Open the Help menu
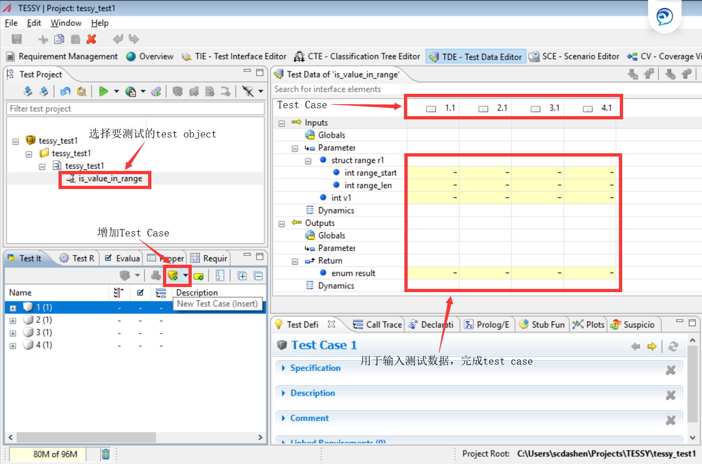The height and width of the screenshot is (464, 702). (100, 23)
